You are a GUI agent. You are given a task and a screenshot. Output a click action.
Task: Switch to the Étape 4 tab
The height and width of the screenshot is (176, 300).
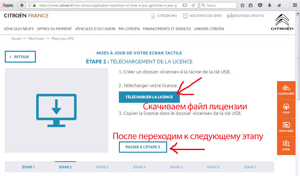pos(139,167)
